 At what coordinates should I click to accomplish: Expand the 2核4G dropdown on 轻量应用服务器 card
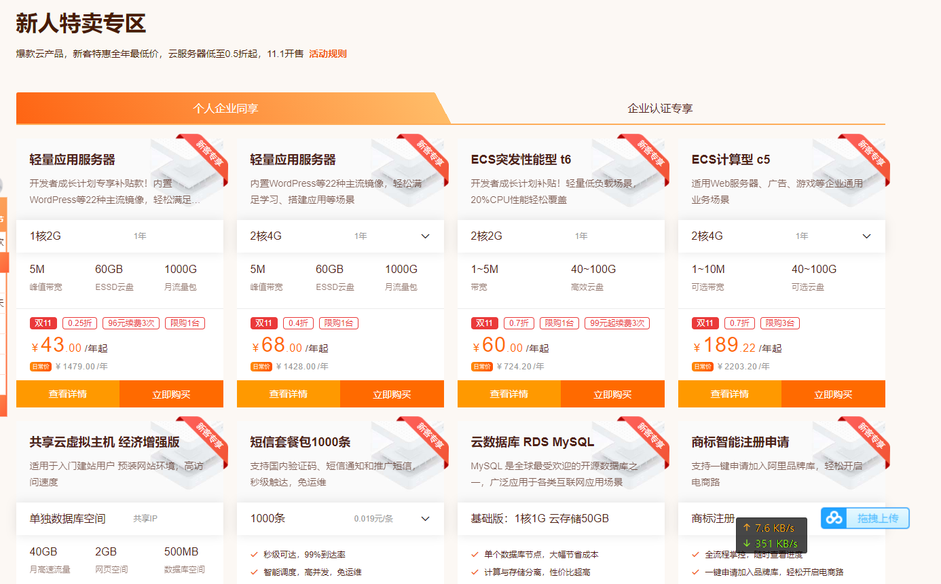tap(426, 236)
